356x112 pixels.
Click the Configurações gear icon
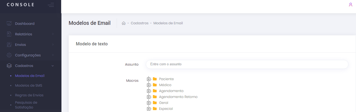(x=9, y=55)
